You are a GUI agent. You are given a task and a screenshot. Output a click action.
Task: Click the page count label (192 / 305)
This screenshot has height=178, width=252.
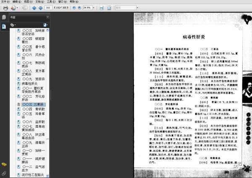coord(61,8)
